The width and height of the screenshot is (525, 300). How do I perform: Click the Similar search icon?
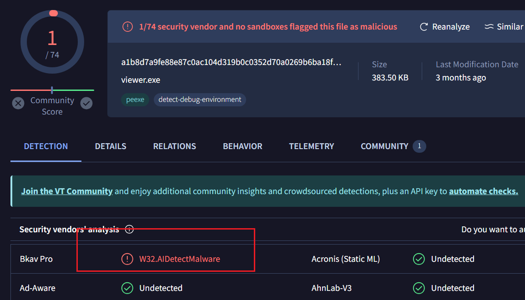489,27
